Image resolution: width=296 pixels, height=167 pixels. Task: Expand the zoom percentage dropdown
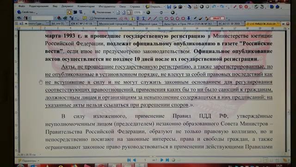coord(144,13)
